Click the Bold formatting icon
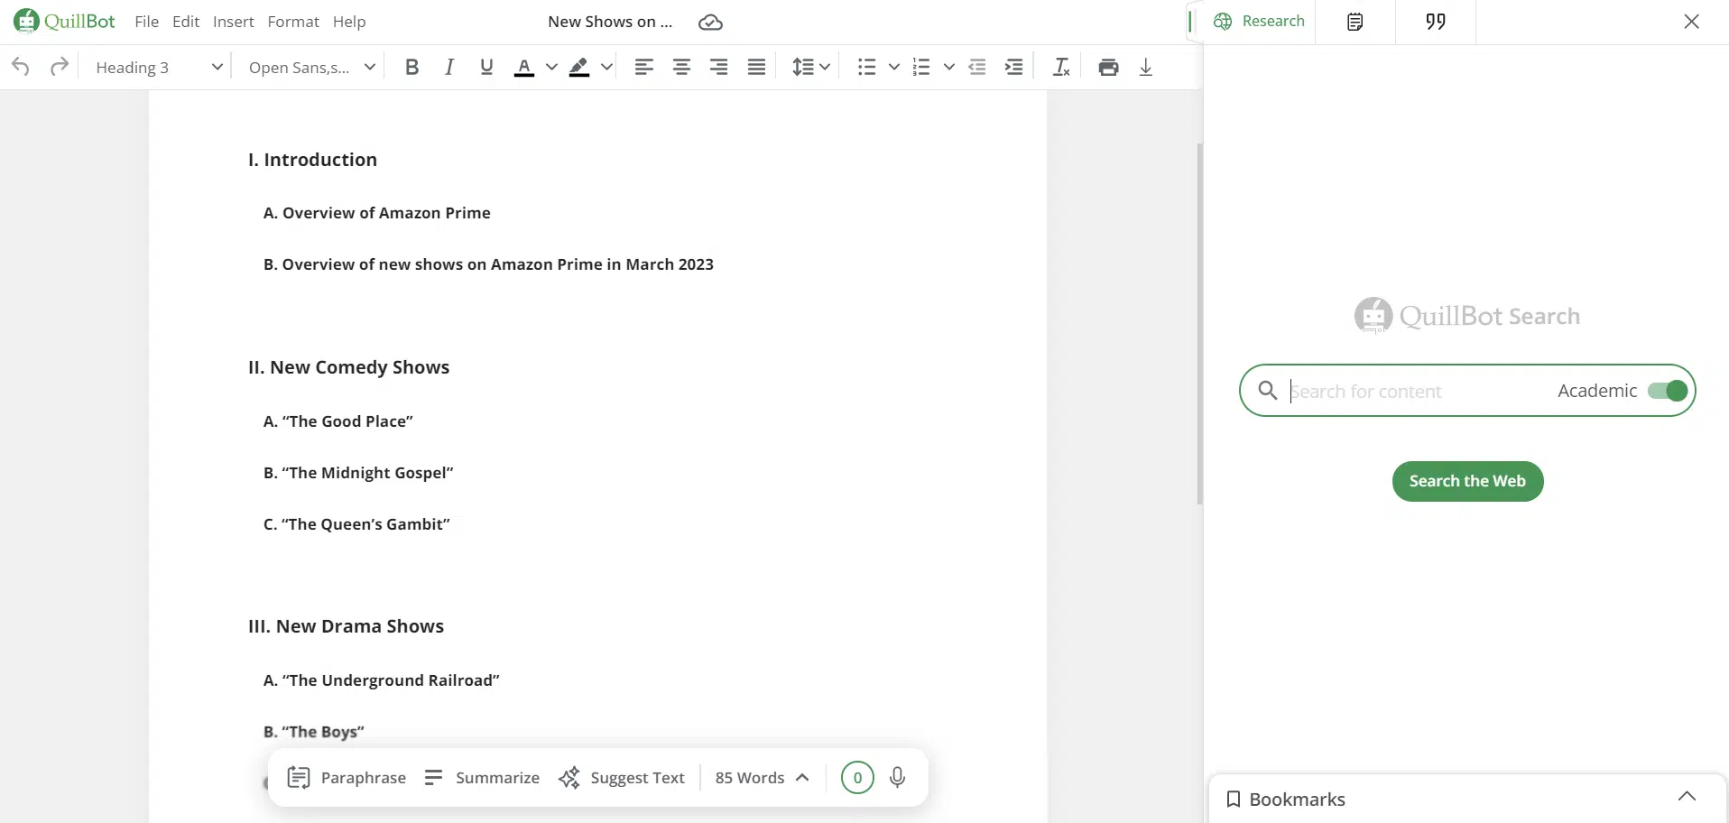Viewport: 1729px width, 823px height. (411, 67)
